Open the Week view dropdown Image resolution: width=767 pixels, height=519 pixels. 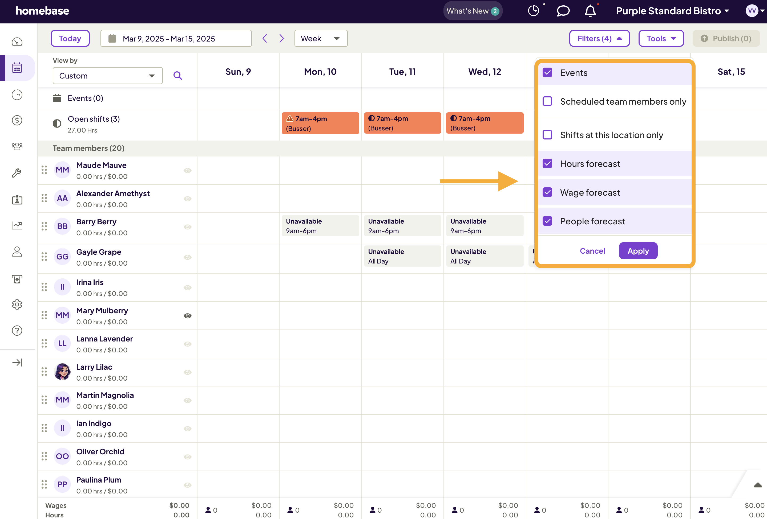320,38
